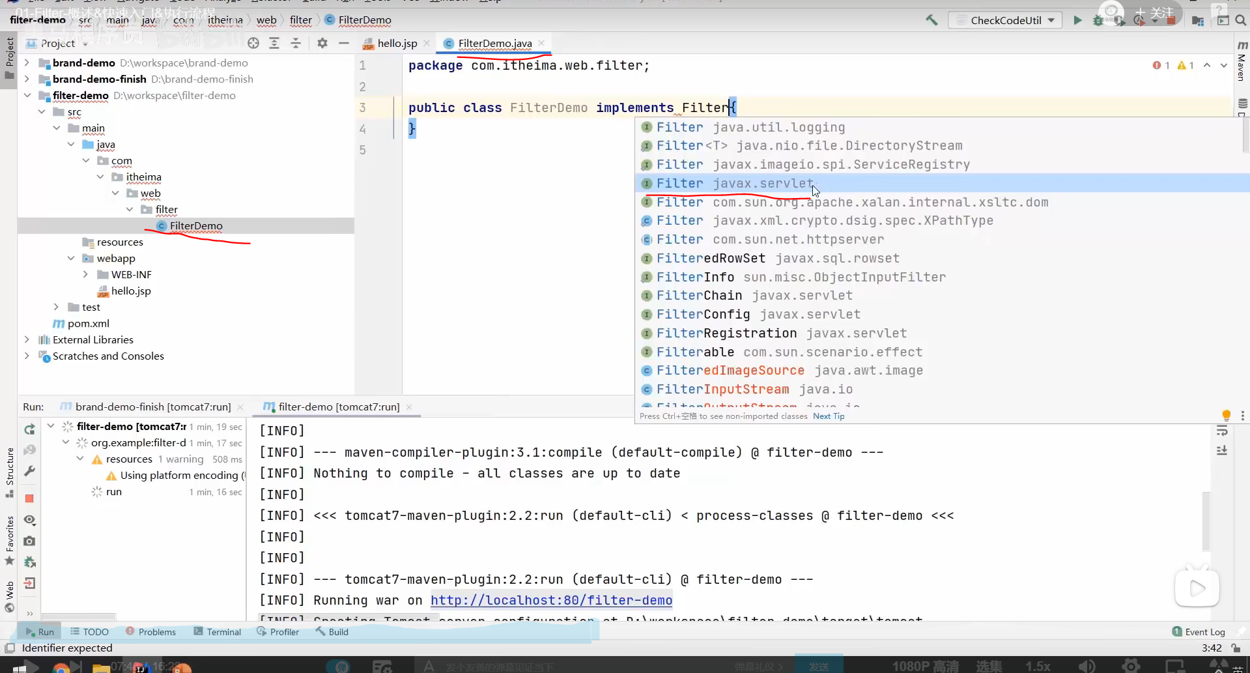
Task: Expand all nodes in Project panel
Action: (x=274, y=43)
